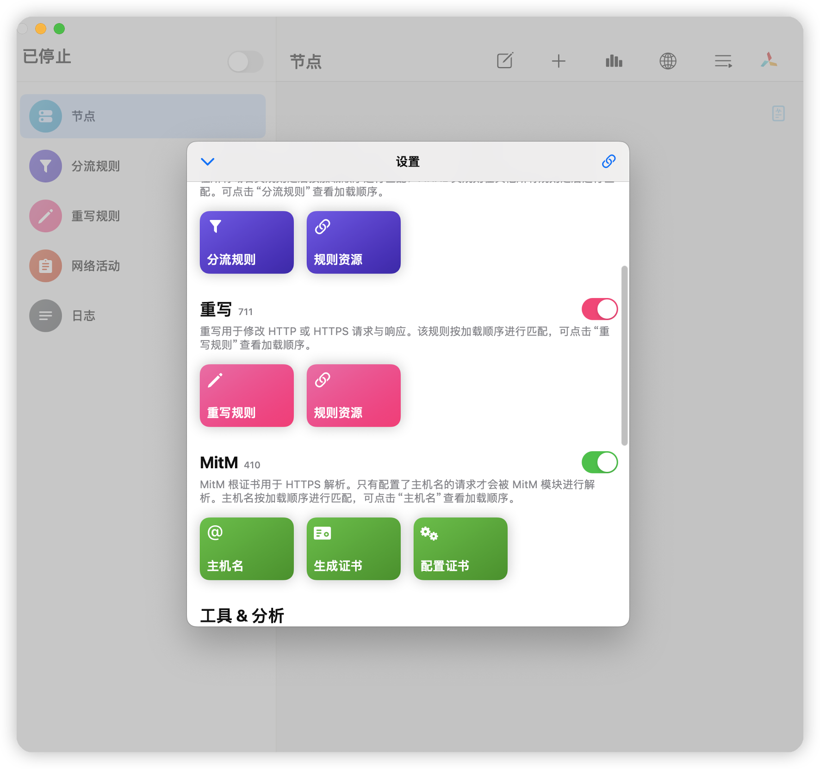Click the 711 count beside 重写
820x769 pixels.
[x=245, y=312]
